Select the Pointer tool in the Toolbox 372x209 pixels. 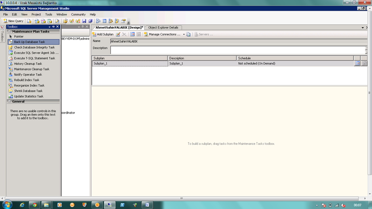coord(33,37)
